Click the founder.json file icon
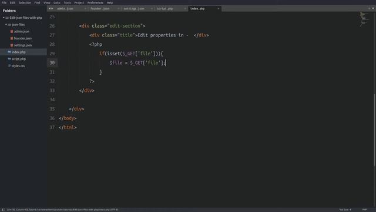 coord(12,38)
